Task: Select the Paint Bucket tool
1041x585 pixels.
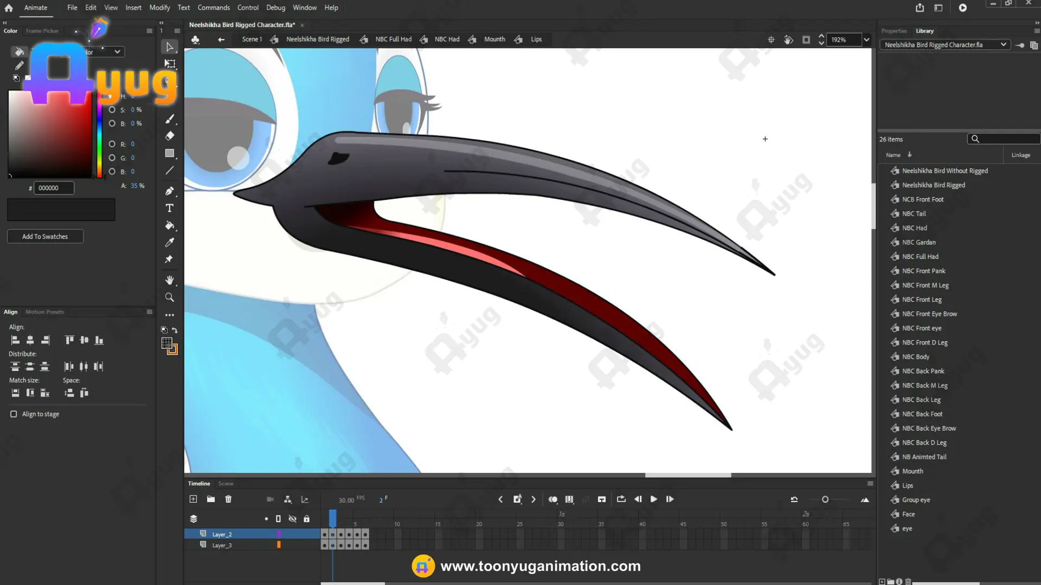Action: click(x=170, y=225)
